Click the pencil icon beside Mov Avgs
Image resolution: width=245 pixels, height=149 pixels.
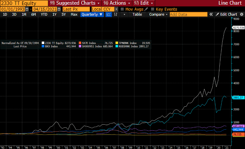(x=146, y=9)
